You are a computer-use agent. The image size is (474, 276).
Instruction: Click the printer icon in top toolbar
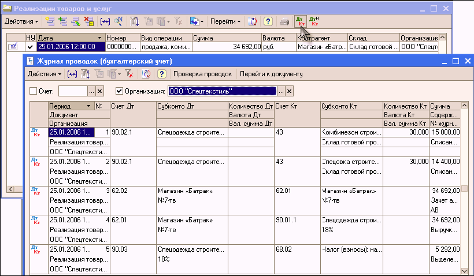point(284,21)
